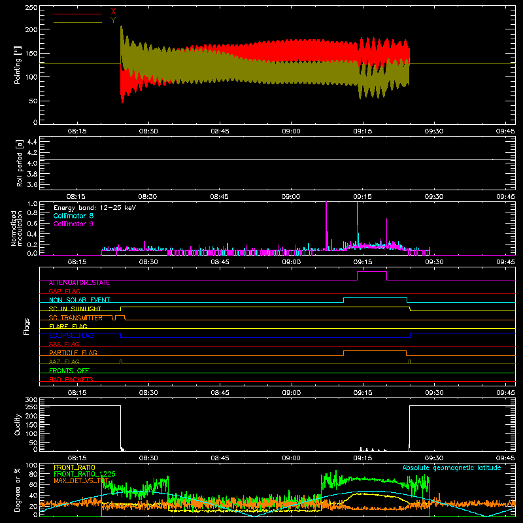Click the 'Energy band: 12-25 keV' label
Image resolution: width=523 pixels, height=523 pixels.
pyautogui.click(x=95, y=208)
